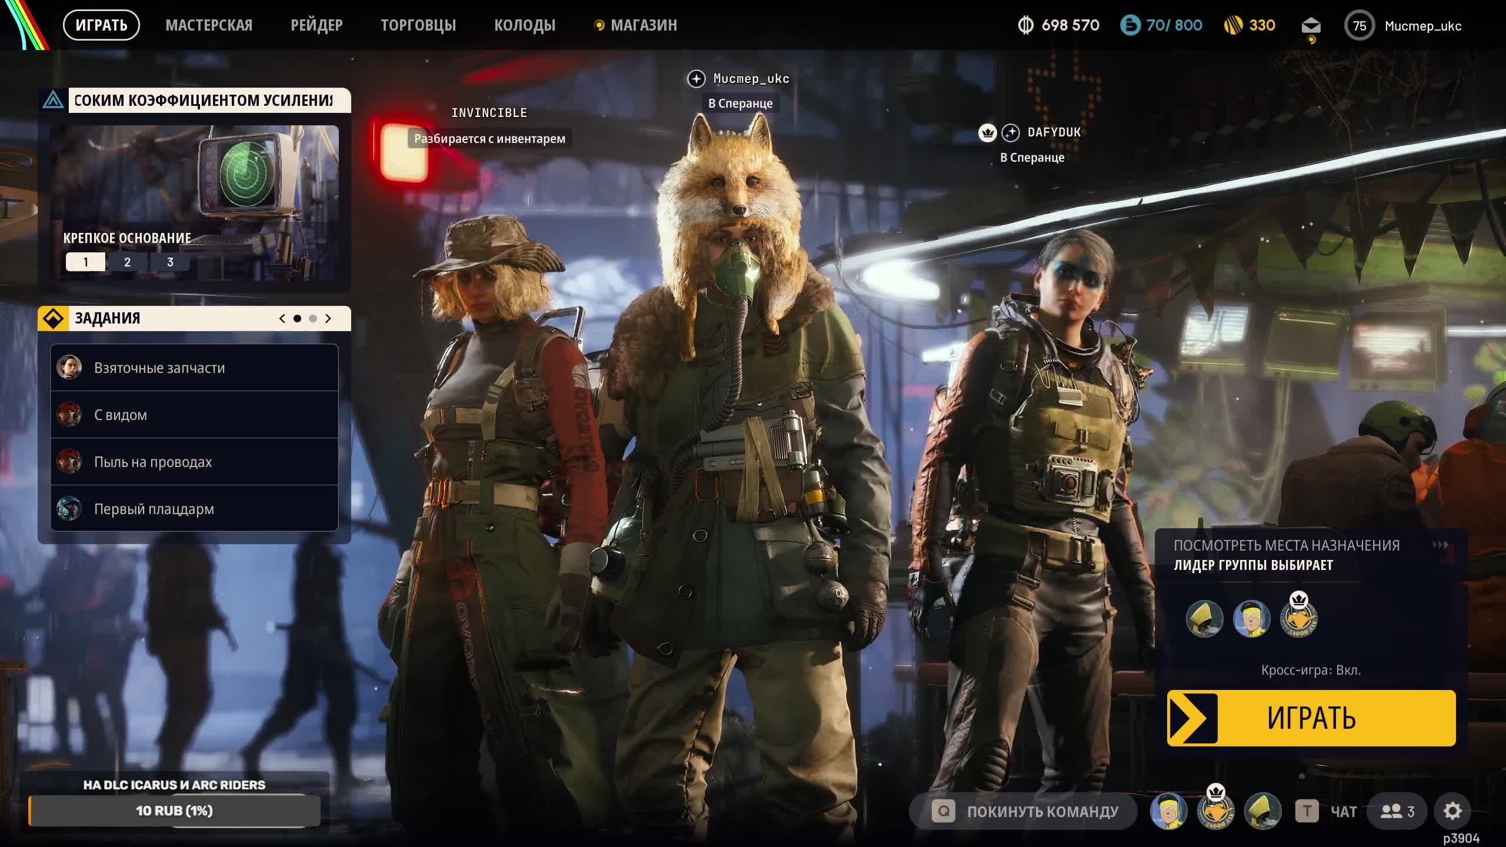
Task: Click Покинуть команду button
Action: coord(1024,812)
